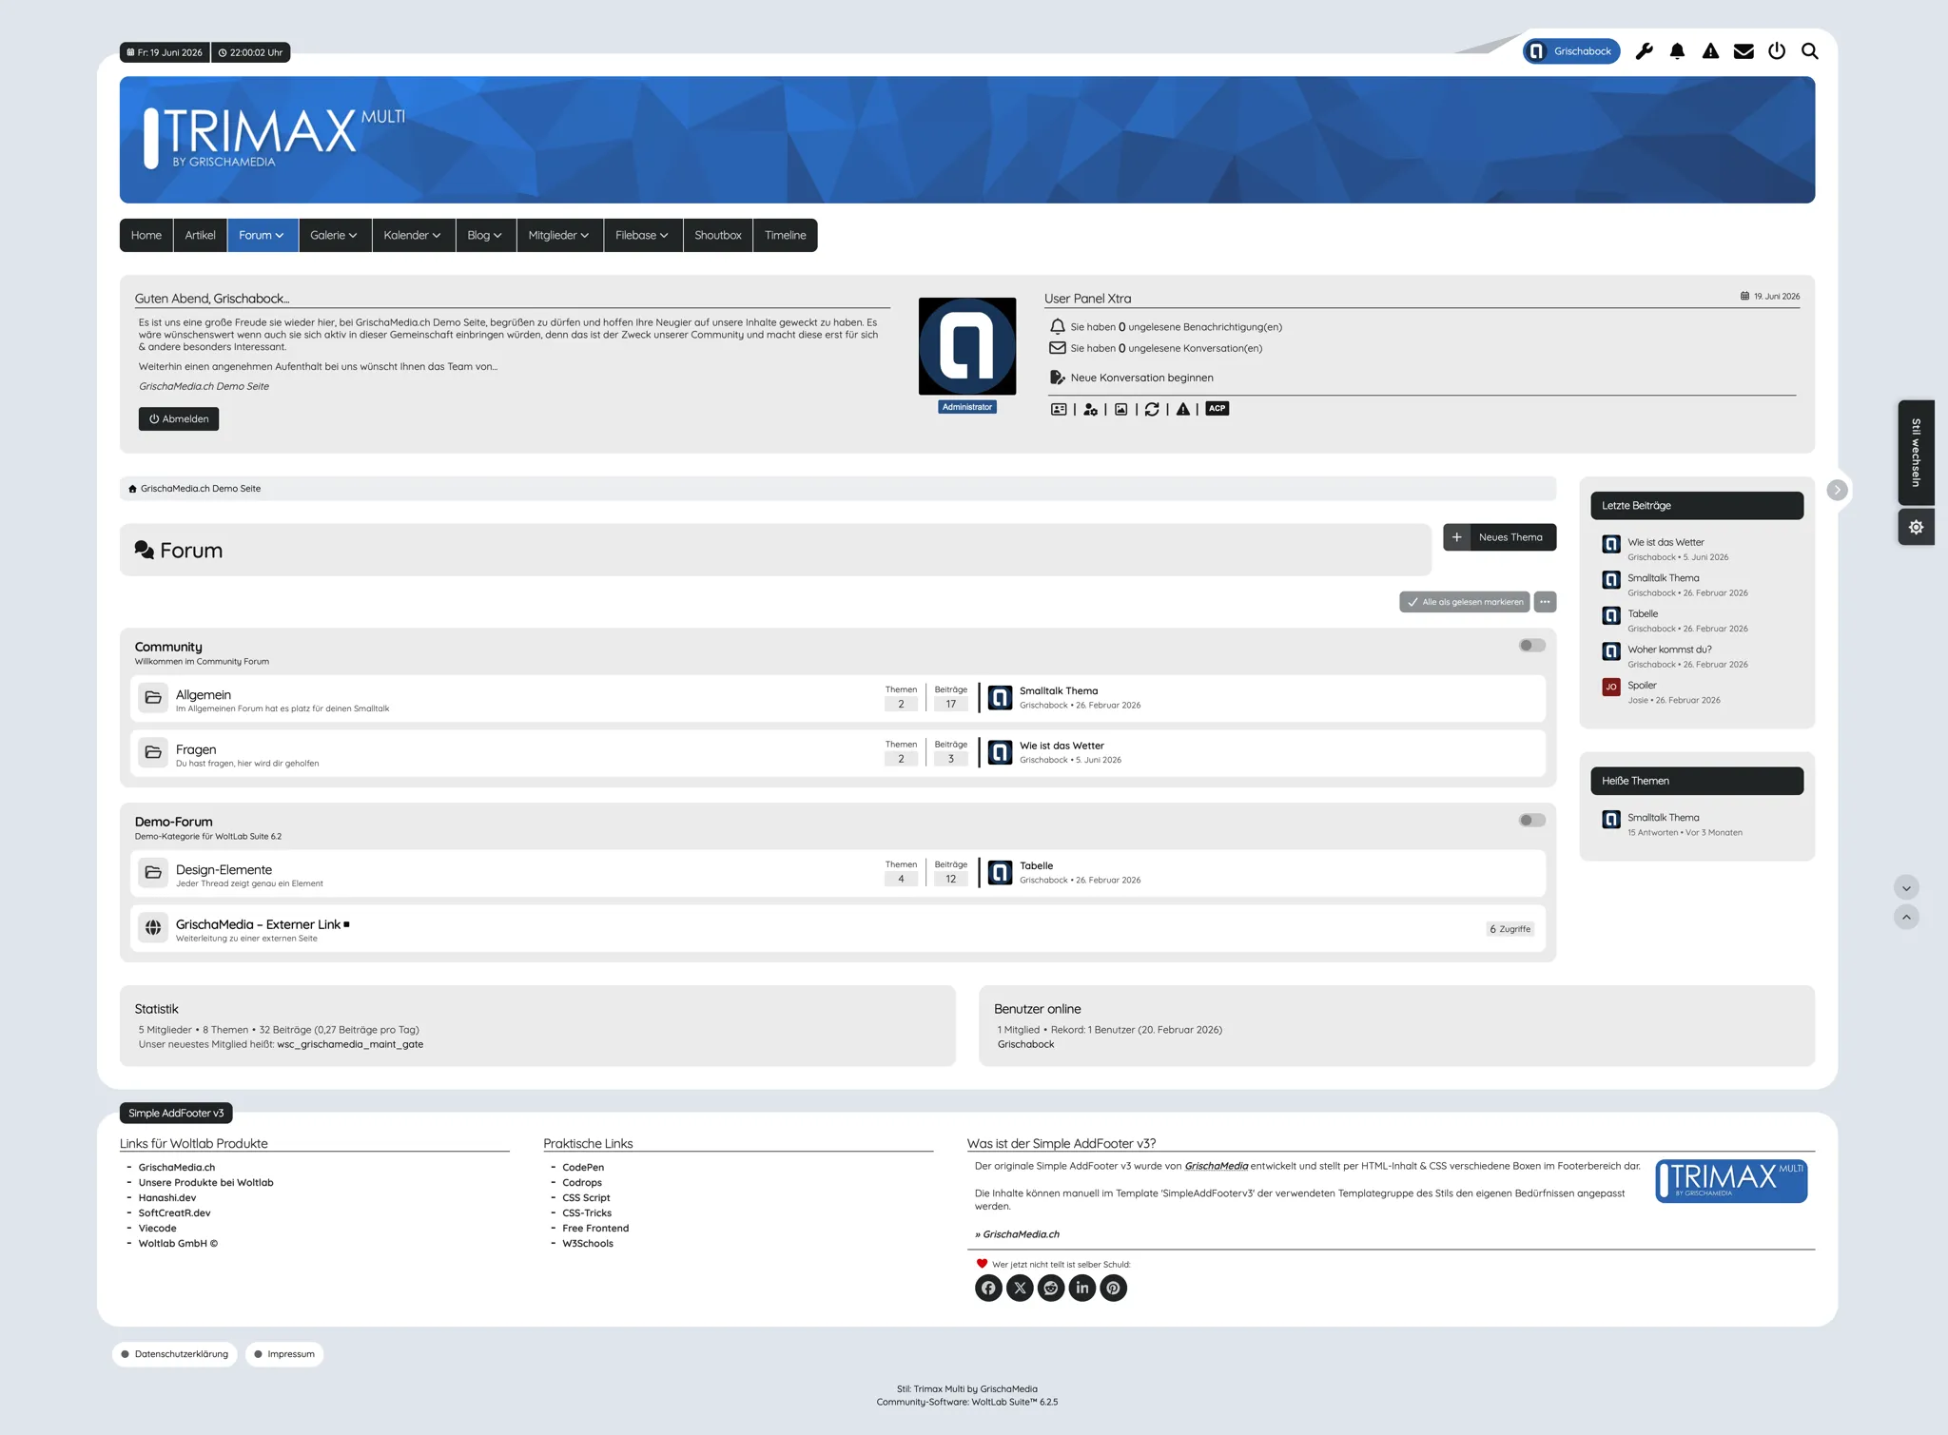The width and height of the screenshot is (1948, 1435).
Task: Jump to page bottom with down chevron
Action: tap(1906, 887)
